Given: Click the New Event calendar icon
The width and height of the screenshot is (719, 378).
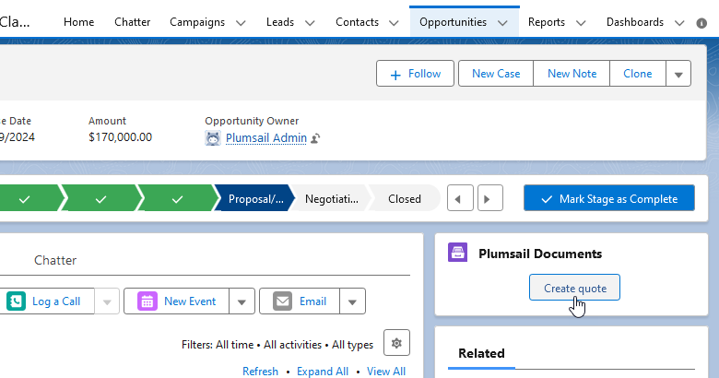Looking at the screenshot, I should 147,301.
